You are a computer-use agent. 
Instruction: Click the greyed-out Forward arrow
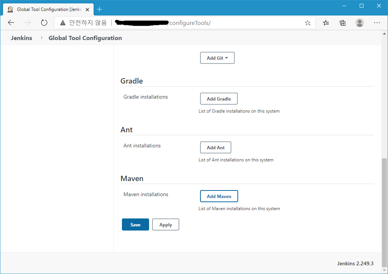click(28, 23)
